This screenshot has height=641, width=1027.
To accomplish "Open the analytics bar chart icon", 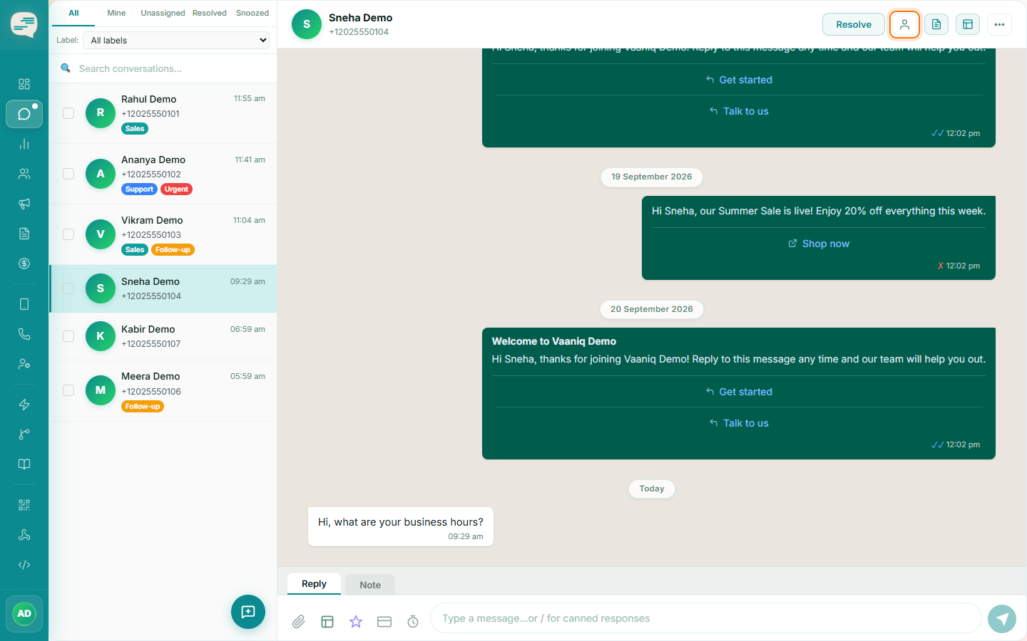I will point(24,144).
